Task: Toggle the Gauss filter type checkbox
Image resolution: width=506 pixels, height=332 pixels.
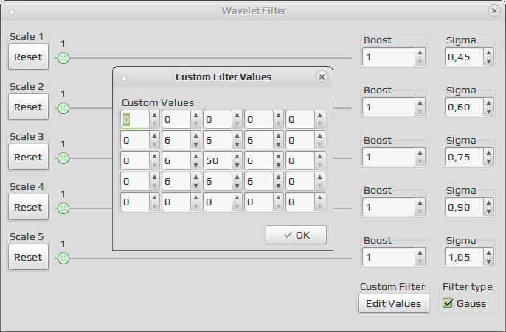Action: 448,303
